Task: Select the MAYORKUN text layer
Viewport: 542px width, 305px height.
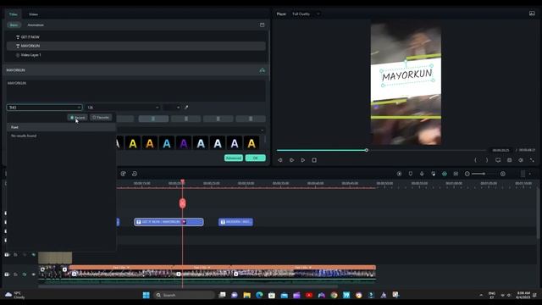Action: (136, 46)
